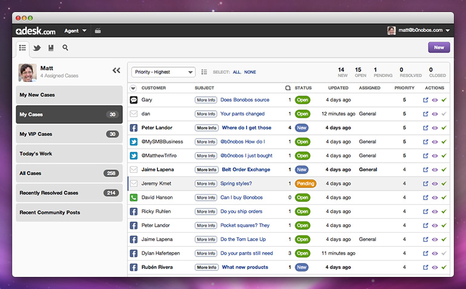Click email icon for Jeremy Kmet's case
This screenshot has height=289, width=466.
[x=134, y=184]
